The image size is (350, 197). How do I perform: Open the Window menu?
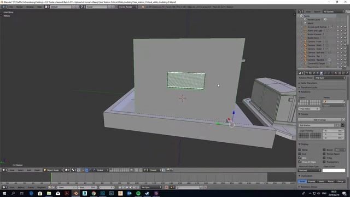coord(30,7)
